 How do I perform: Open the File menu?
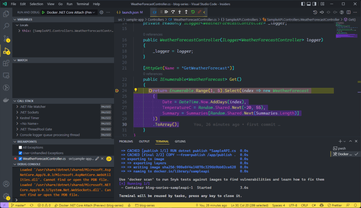(14, 4)
